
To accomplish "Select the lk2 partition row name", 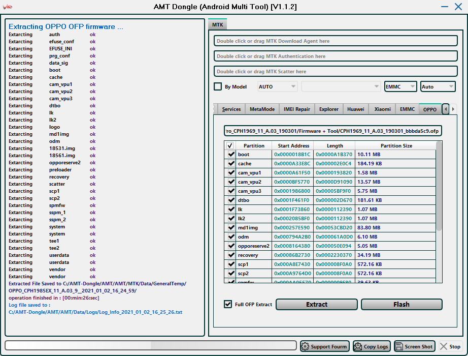I will (x=242, y=218).
